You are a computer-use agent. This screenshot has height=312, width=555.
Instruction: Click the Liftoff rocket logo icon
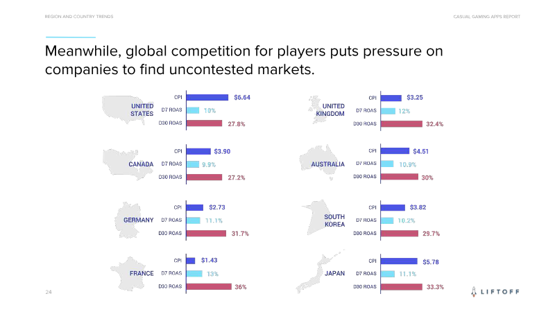(473, 291)
